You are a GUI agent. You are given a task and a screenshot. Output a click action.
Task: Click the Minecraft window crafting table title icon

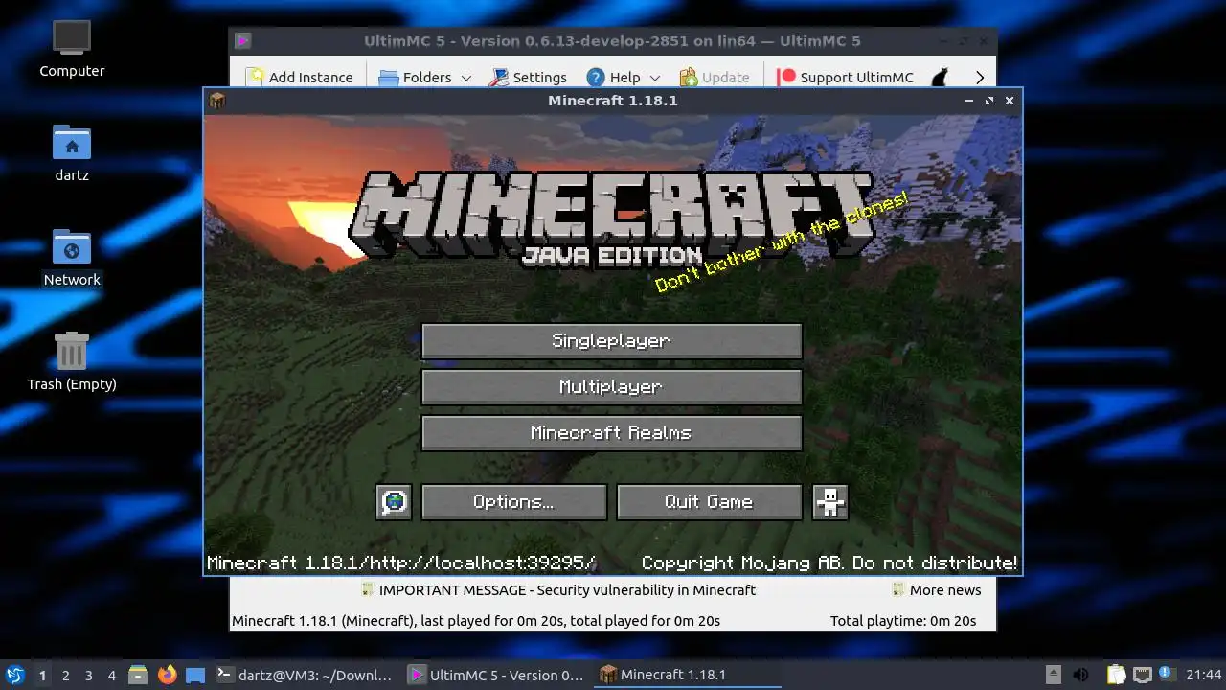(x=217, y=101)
